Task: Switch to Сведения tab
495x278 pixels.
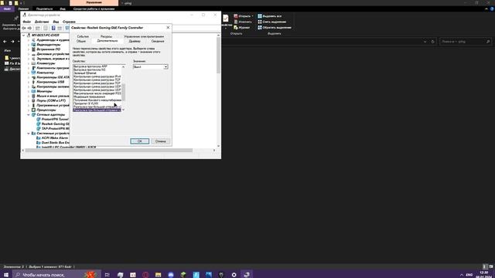Action: (158, 41)
